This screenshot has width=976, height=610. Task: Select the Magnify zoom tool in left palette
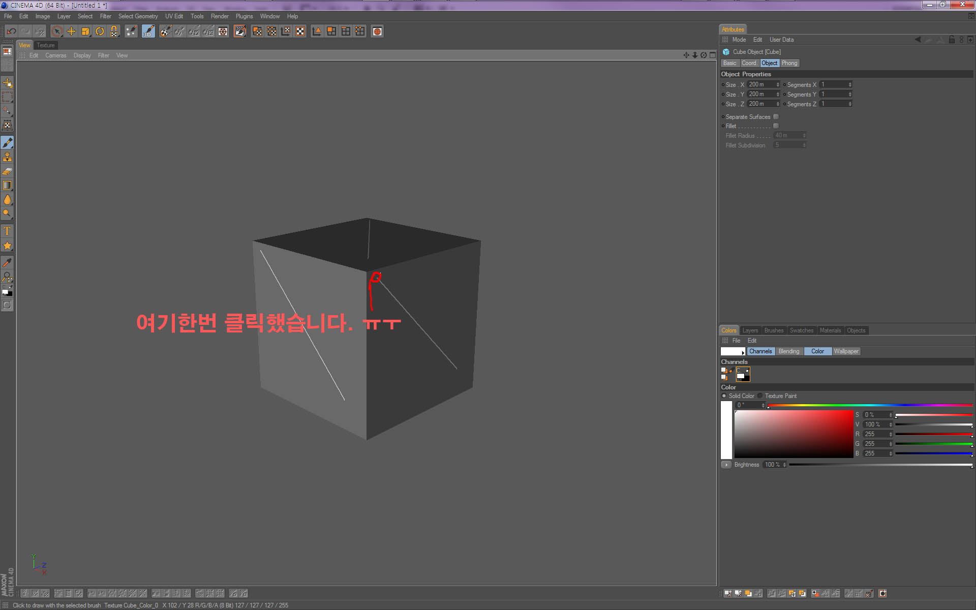click(7, 277)
